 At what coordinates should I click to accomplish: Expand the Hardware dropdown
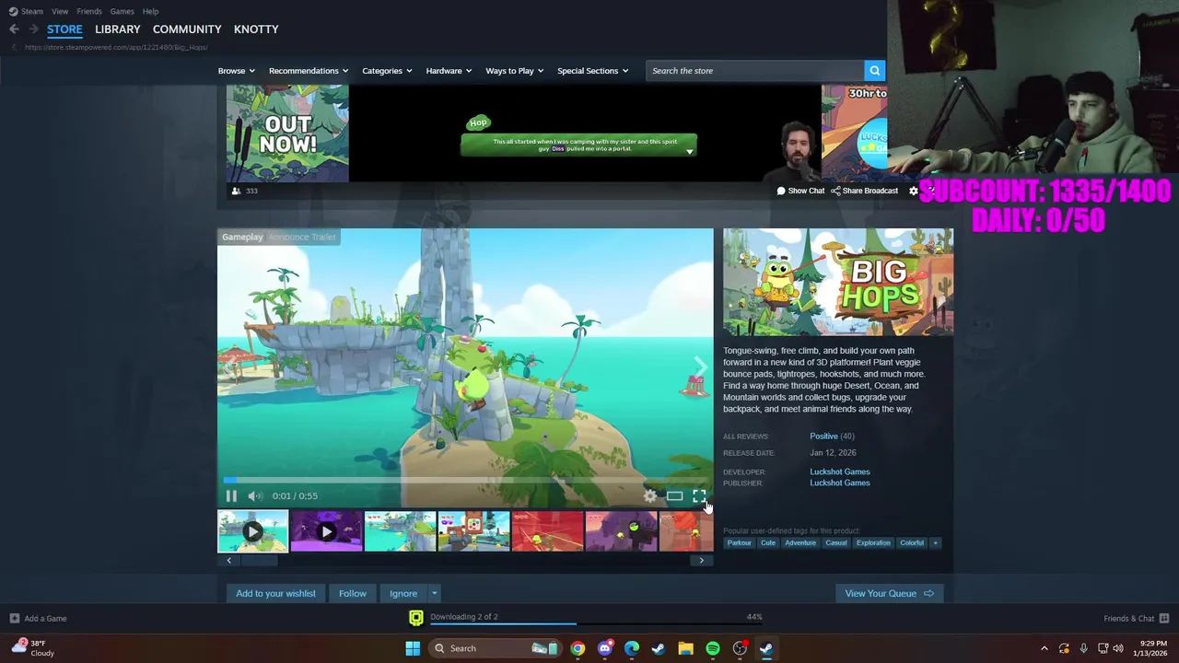[x=449, y=71]
